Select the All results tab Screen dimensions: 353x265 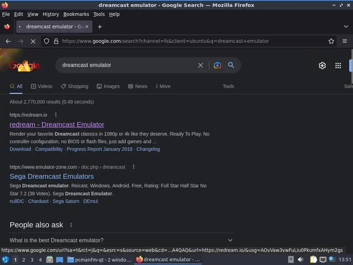point(16,86)
